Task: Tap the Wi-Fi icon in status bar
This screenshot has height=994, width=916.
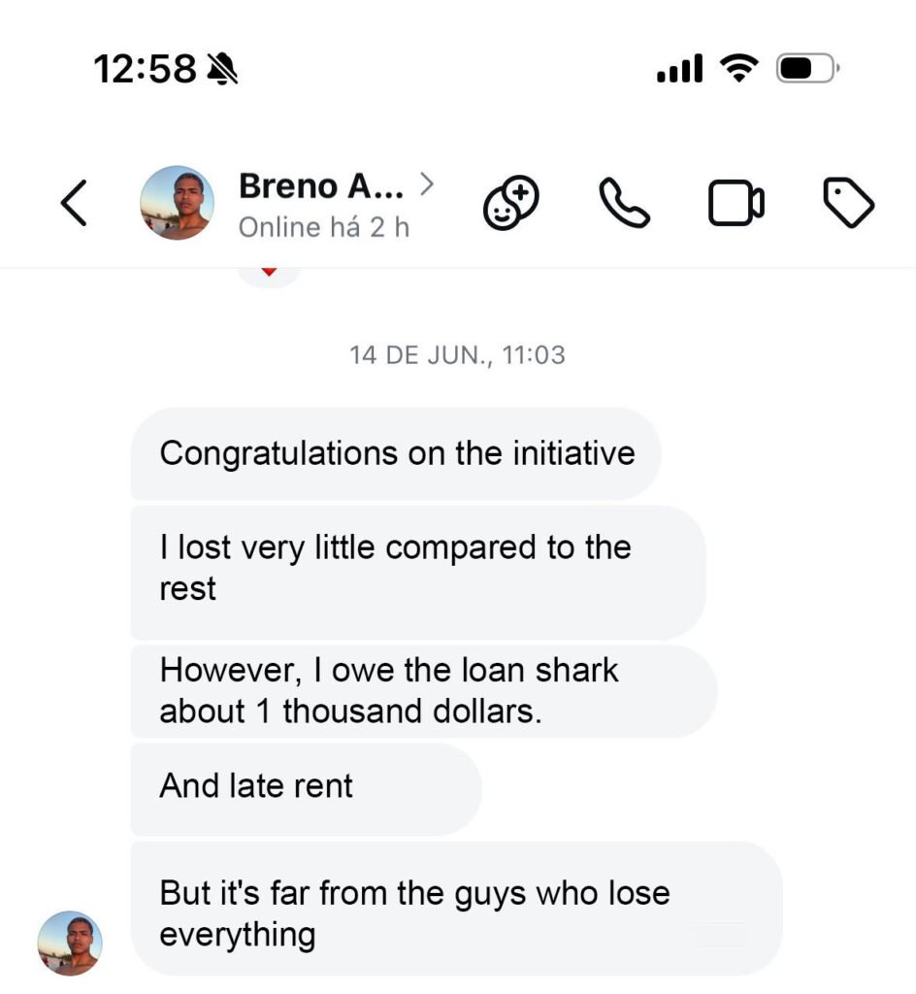Action: pos(738,68)
